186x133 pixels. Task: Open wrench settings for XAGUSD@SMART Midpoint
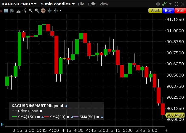[x=66, y=106]
